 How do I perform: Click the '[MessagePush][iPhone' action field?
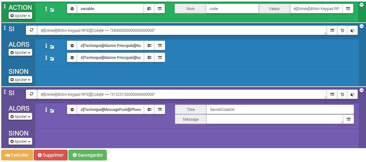pos(111,110)
